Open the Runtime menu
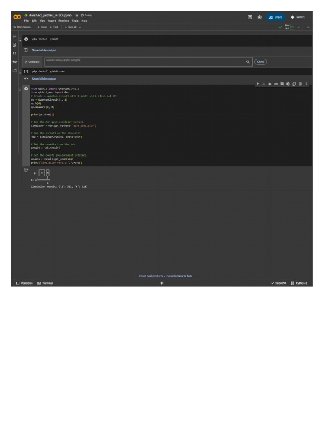Screen dimensions: 323x431 point(64,21)
